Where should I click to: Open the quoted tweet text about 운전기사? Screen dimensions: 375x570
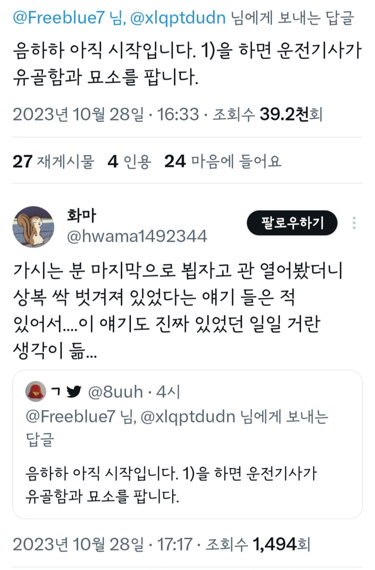click(171, 485)
